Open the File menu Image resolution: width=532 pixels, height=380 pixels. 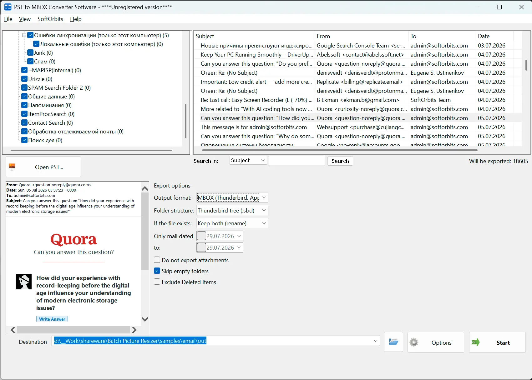[x=8, y=19]
